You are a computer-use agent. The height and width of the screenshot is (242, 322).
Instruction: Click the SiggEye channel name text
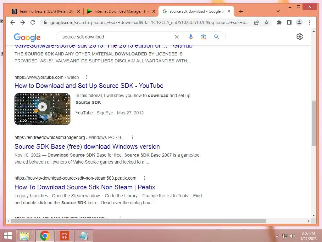point(105,113)
